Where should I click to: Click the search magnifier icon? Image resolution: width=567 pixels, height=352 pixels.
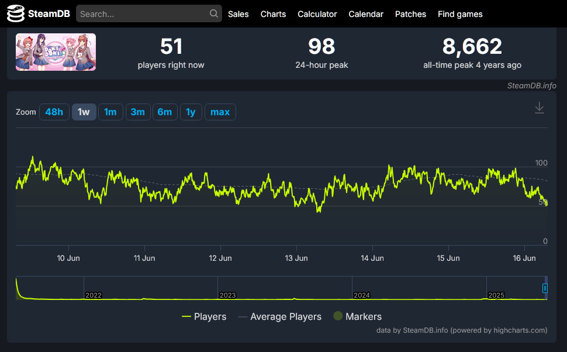click(x=214, y=14)
